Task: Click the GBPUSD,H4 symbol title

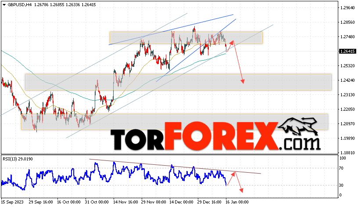Action: tap(20, 4)
